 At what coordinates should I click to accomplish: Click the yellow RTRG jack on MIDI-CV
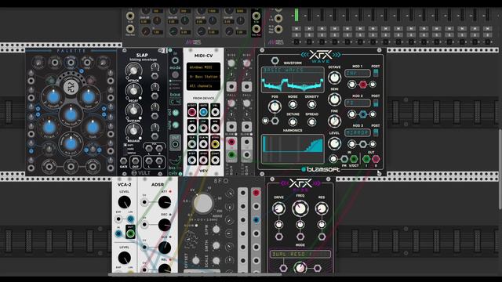215,144
